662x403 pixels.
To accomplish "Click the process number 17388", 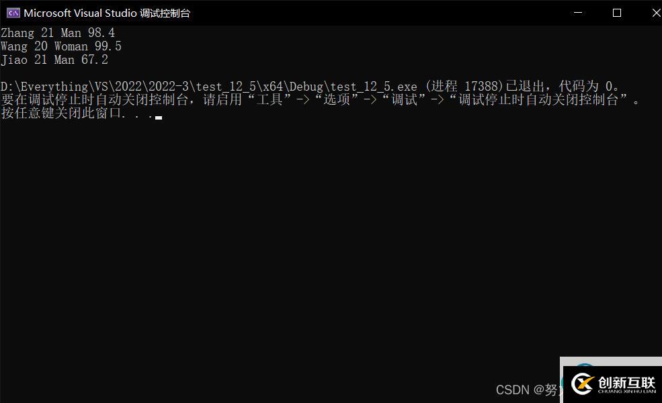I will coord(482,87).
